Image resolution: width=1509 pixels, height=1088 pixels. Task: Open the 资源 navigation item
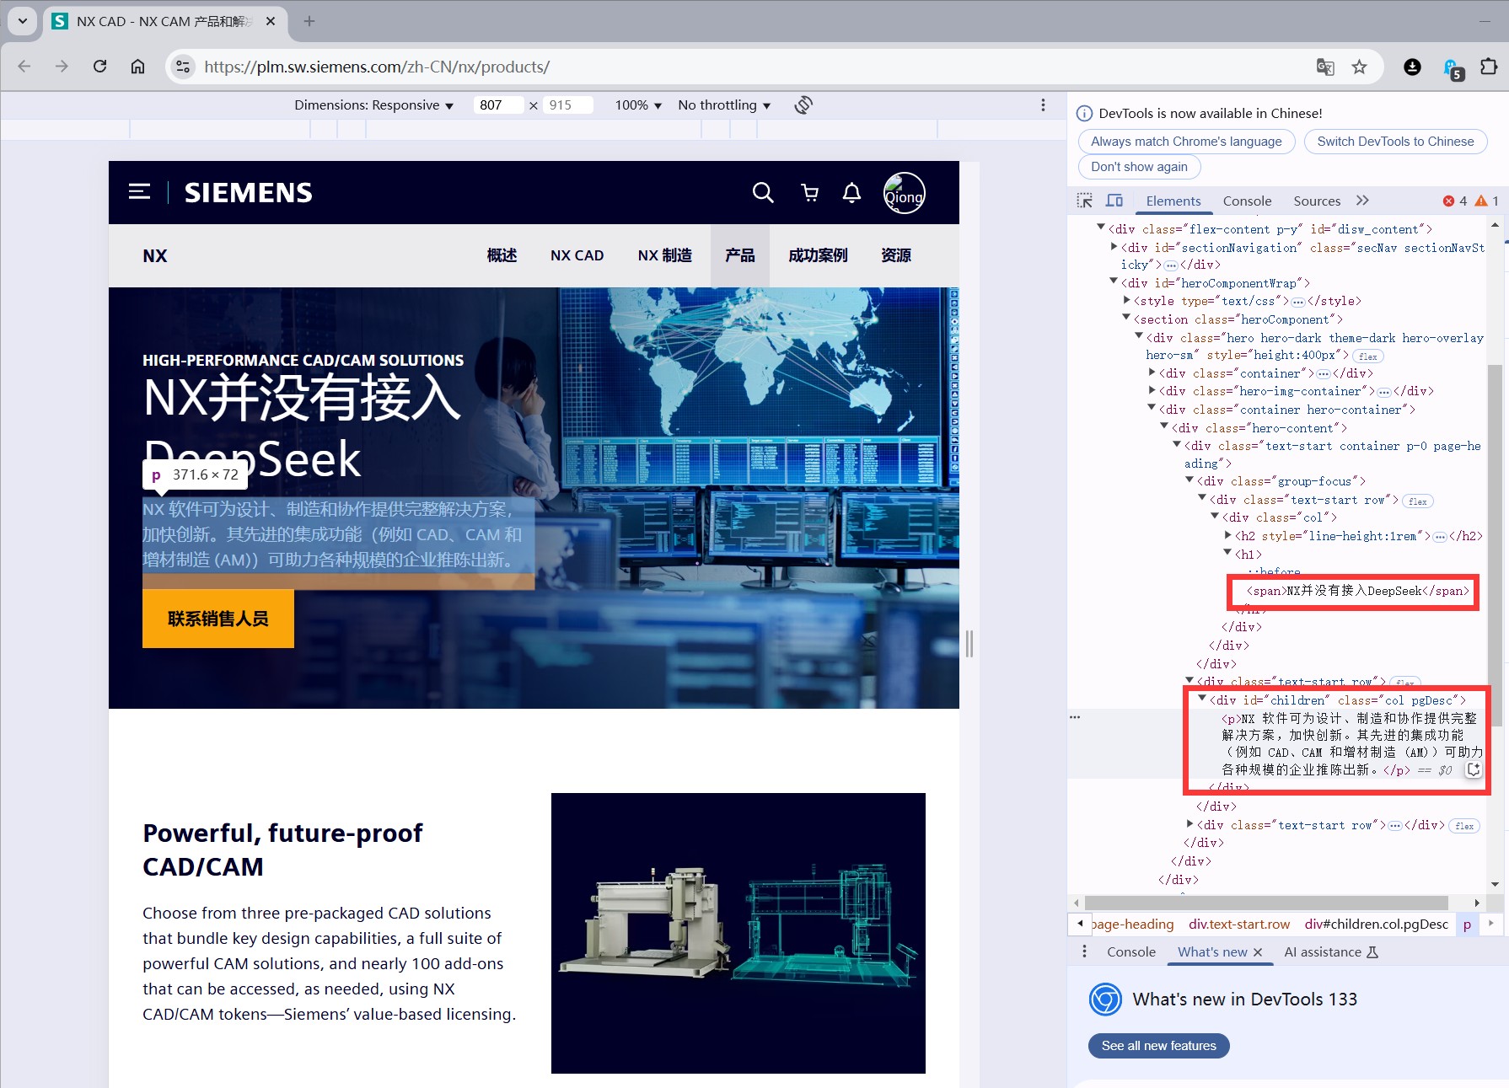pyautogui.click(x=896, y=255)
